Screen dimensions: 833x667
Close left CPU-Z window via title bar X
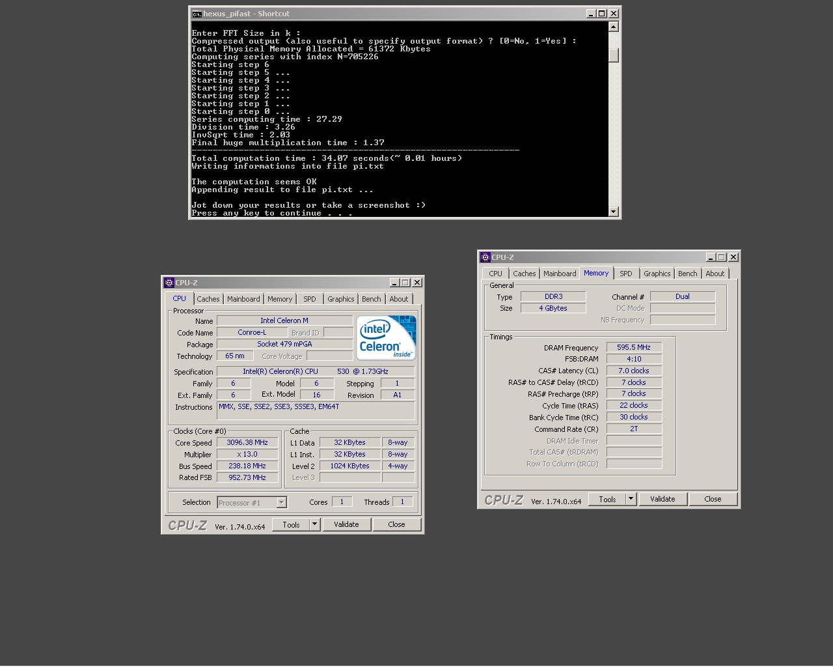coord(417,283)
